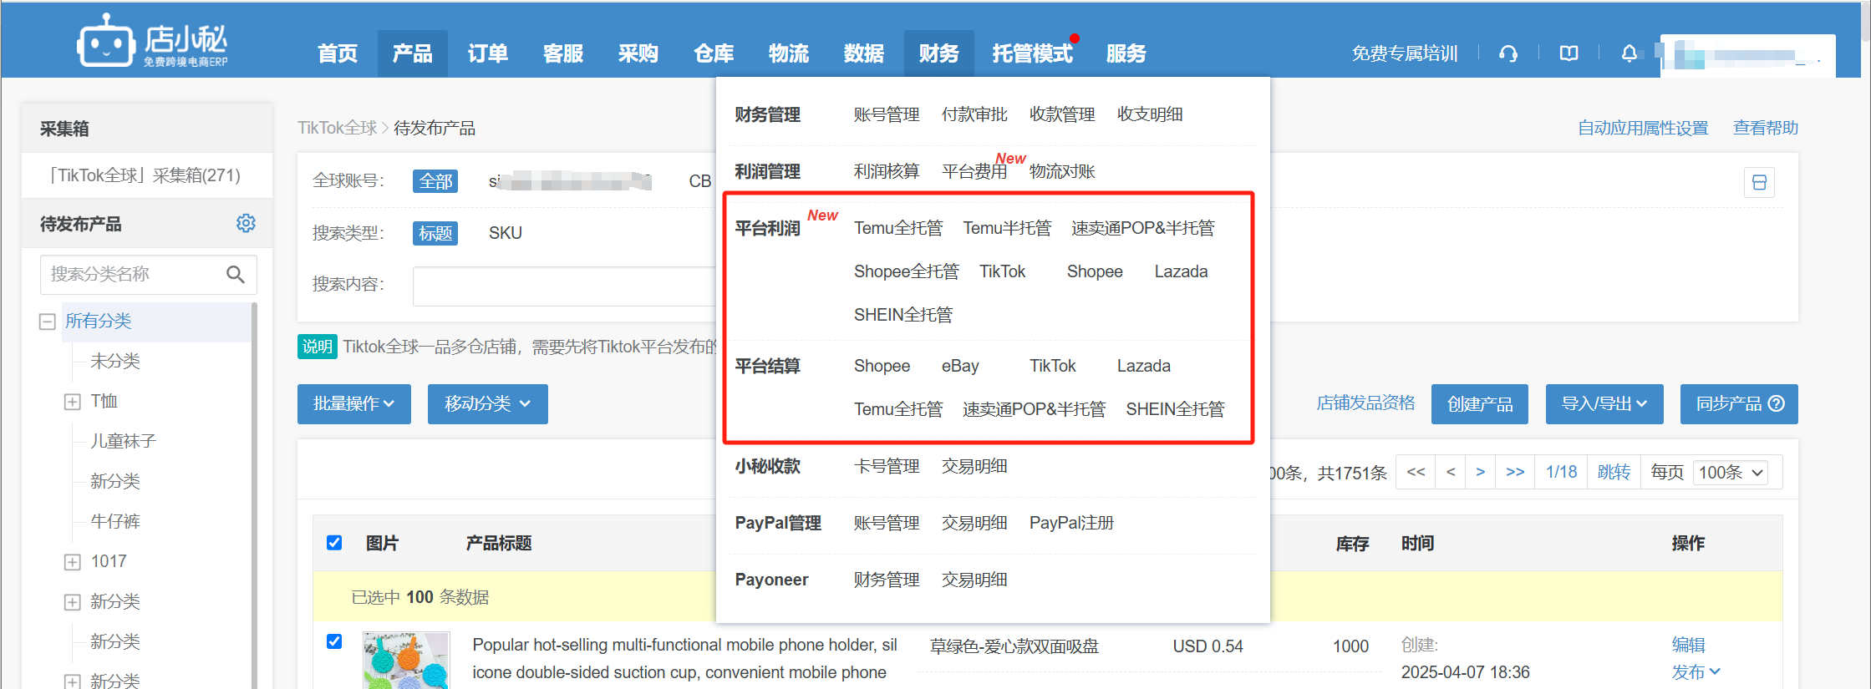Open 自动应用属性设置 link
This screenshot has height=689, width=1871.
tap(1643, 128)
